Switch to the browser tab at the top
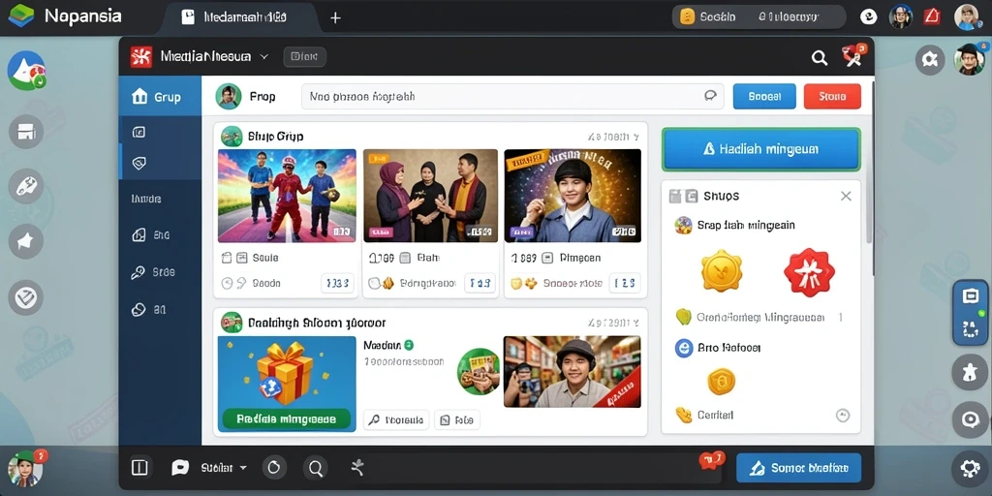Image resolution: width=992 pixels, height=496 pixels. coord(234,17)
